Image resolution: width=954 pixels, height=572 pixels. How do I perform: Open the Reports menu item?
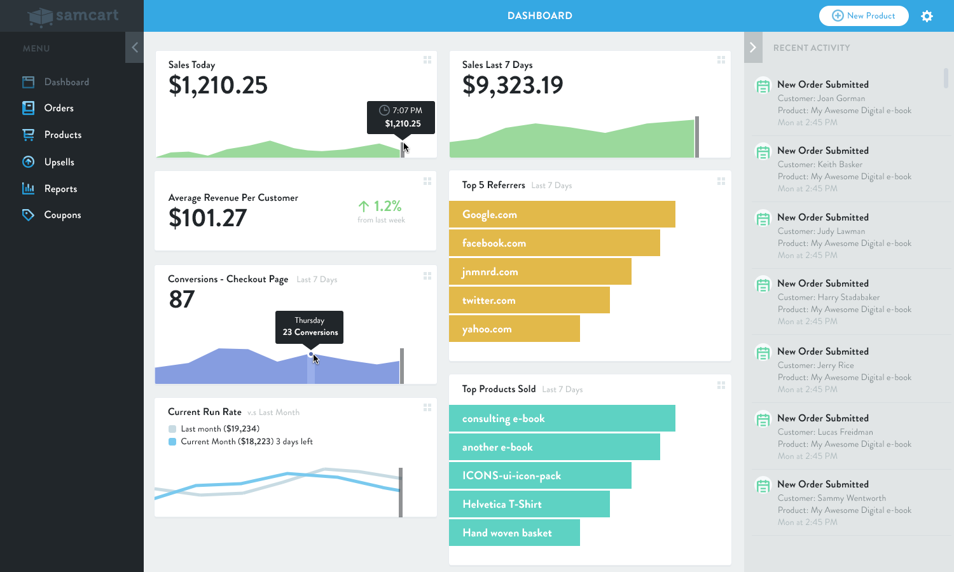(60, 189)
